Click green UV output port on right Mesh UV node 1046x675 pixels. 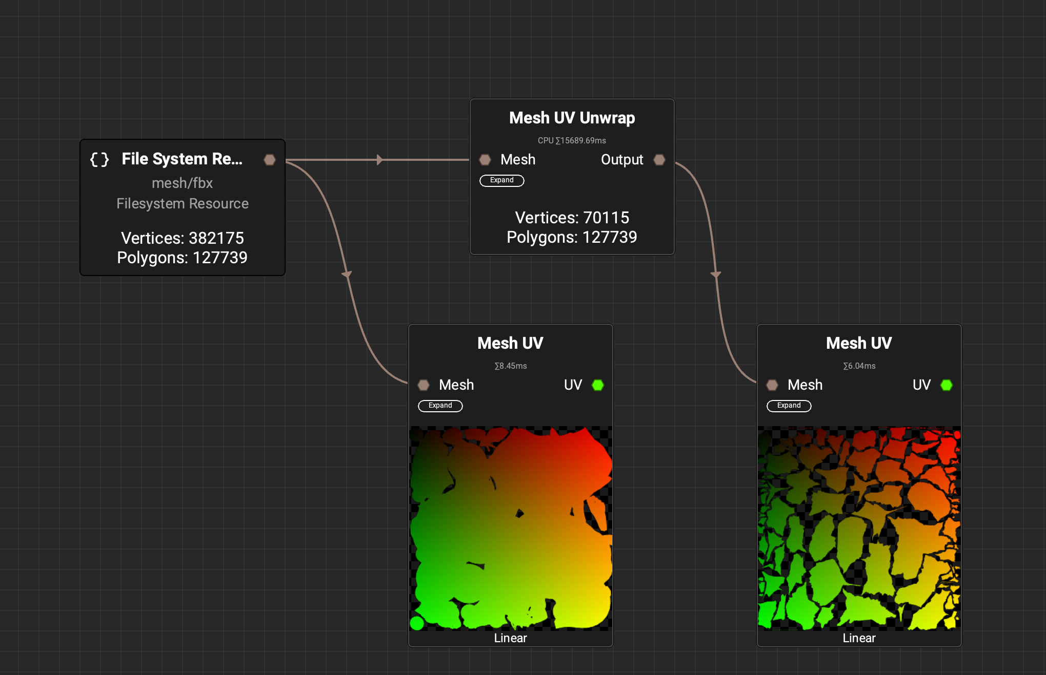947,385
